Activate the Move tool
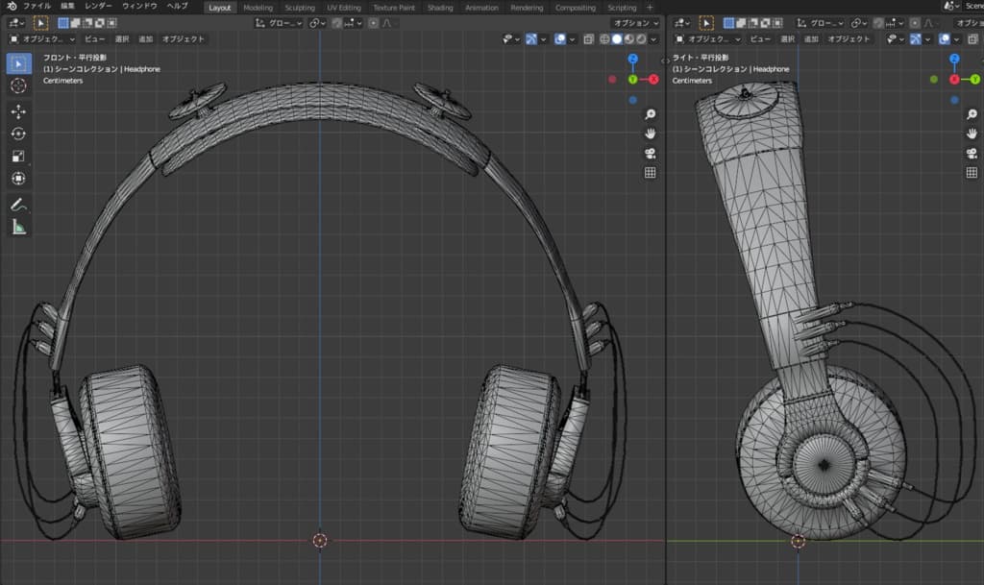This screenshot has width=984, height=585. (x=17, y=111)
